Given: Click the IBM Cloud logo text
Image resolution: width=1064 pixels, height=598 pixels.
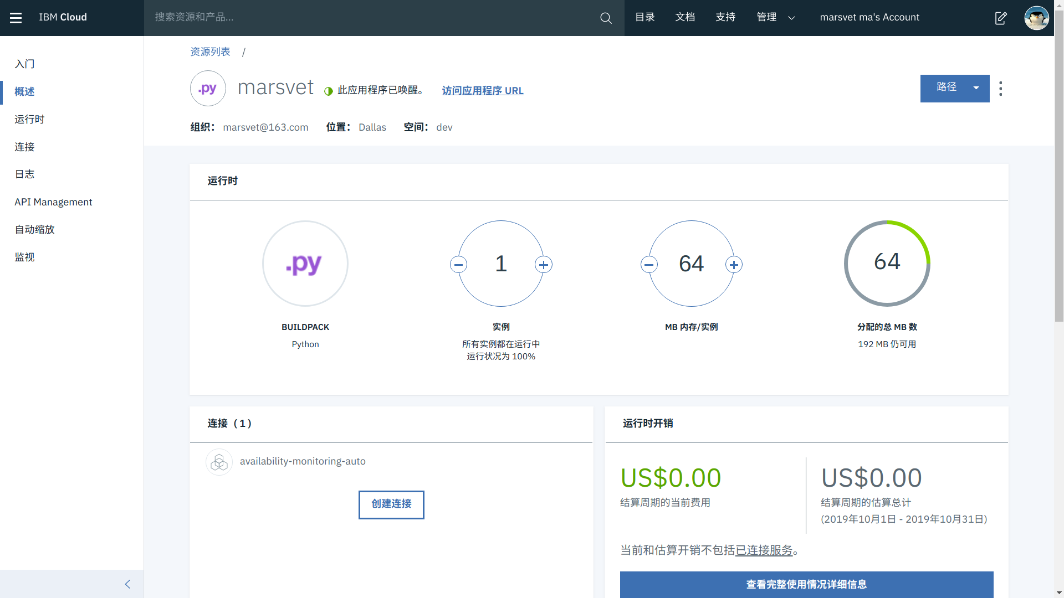Looking at the screenshot, I should click(63, 18).
